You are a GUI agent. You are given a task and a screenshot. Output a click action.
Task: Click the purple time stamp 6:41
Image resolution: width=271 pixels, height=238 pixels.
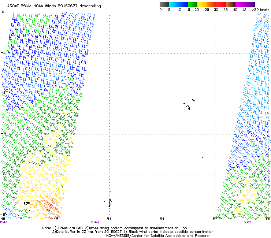[4, 222]
